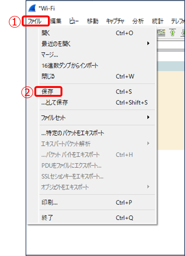This screenshot has width=185, height=256.
Task: Click the display filter input bar
Action: (x=171, y=45)
